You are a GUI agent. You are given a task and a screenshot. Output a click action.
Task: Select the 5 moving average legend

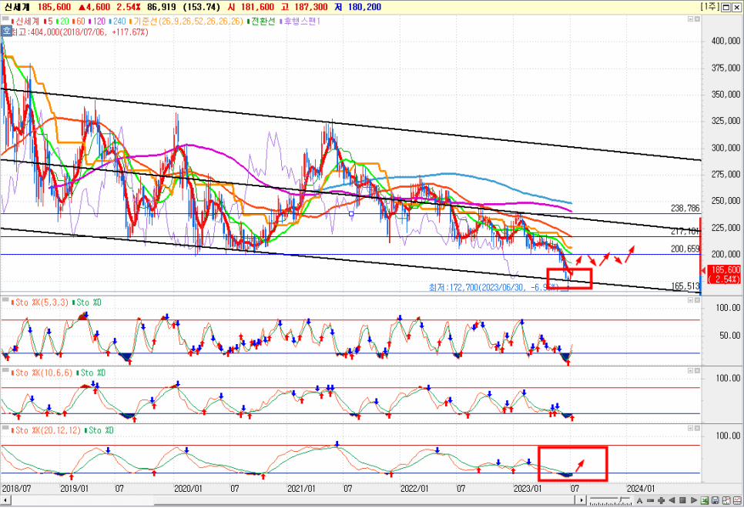[x=50, y=22]
